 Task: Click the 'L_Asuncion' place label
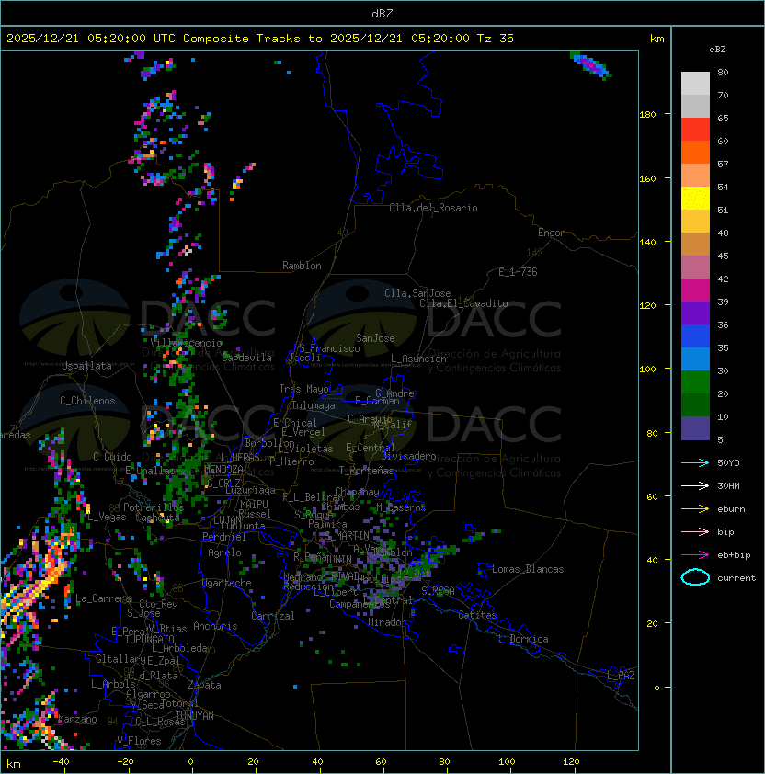point(418,359)
